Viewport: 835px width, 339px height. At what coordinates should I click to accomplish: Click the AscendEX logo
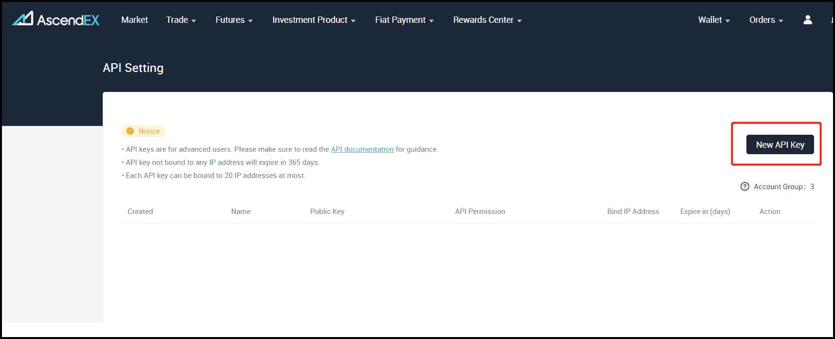[56, 19]
